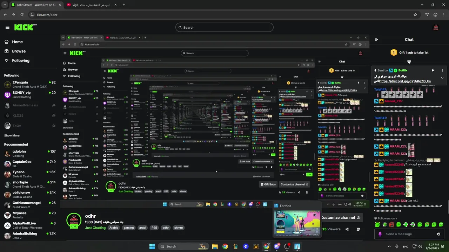Open SONDY_vip followed channel
Screen dimensions: 449x252
(x=30, y=94)
